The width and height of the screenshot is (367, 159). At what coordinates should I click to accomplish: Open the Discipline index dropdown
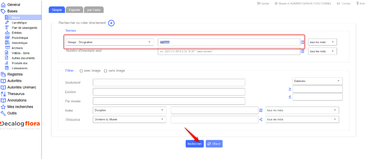pos(130,110)
